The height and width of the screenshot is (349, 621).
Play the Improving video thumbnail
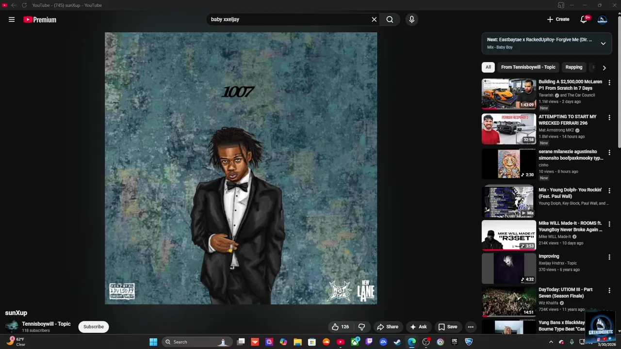509,268
